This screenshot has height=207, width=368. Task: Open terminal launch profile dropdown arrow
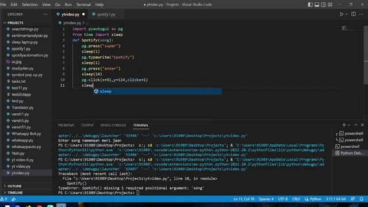click(349, 125)
